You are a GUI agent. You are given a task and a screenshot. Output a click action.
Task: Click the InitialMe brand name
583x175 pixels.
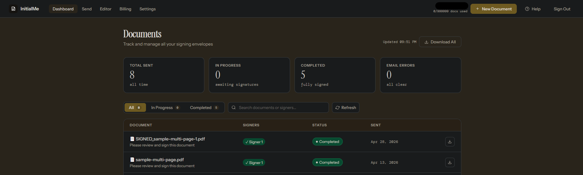[x=30, y=9]
